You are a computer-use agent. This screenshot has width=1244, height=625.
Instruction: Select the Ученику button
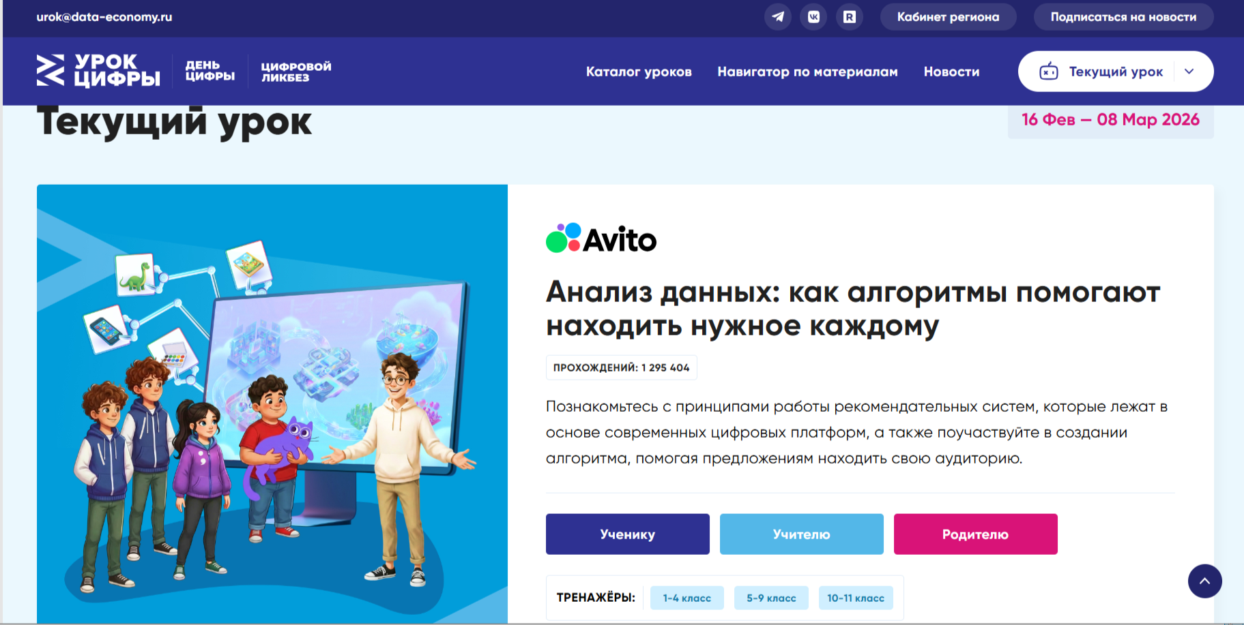click(x=627, y=534)
